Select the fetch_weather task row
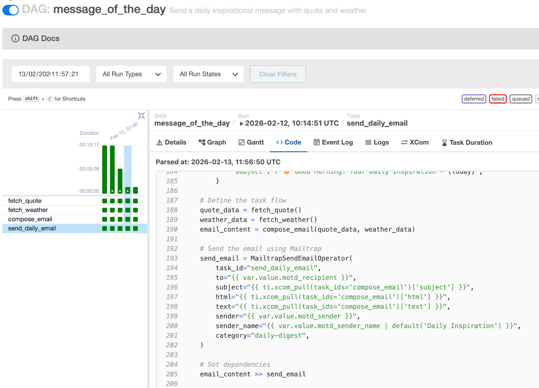 [x=28, y=210]
